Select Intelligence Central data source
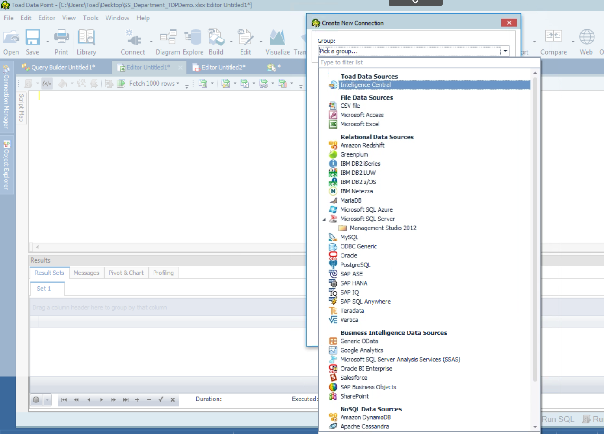The height and width of the screenshot is (434, 604). [429, 85]
